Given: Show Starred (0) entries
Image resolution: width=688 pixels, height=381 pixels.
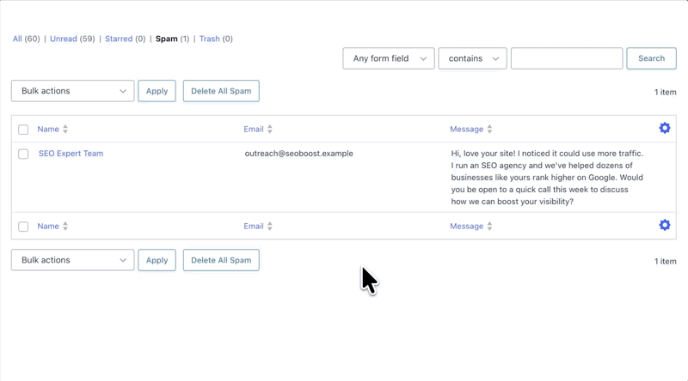Looking at the screenshot, I should click(125, 39).
